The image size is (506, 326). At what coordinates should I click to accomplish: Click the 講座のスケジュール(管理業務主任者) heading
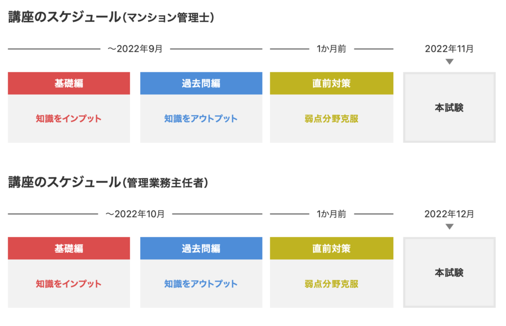coord(108,182)
